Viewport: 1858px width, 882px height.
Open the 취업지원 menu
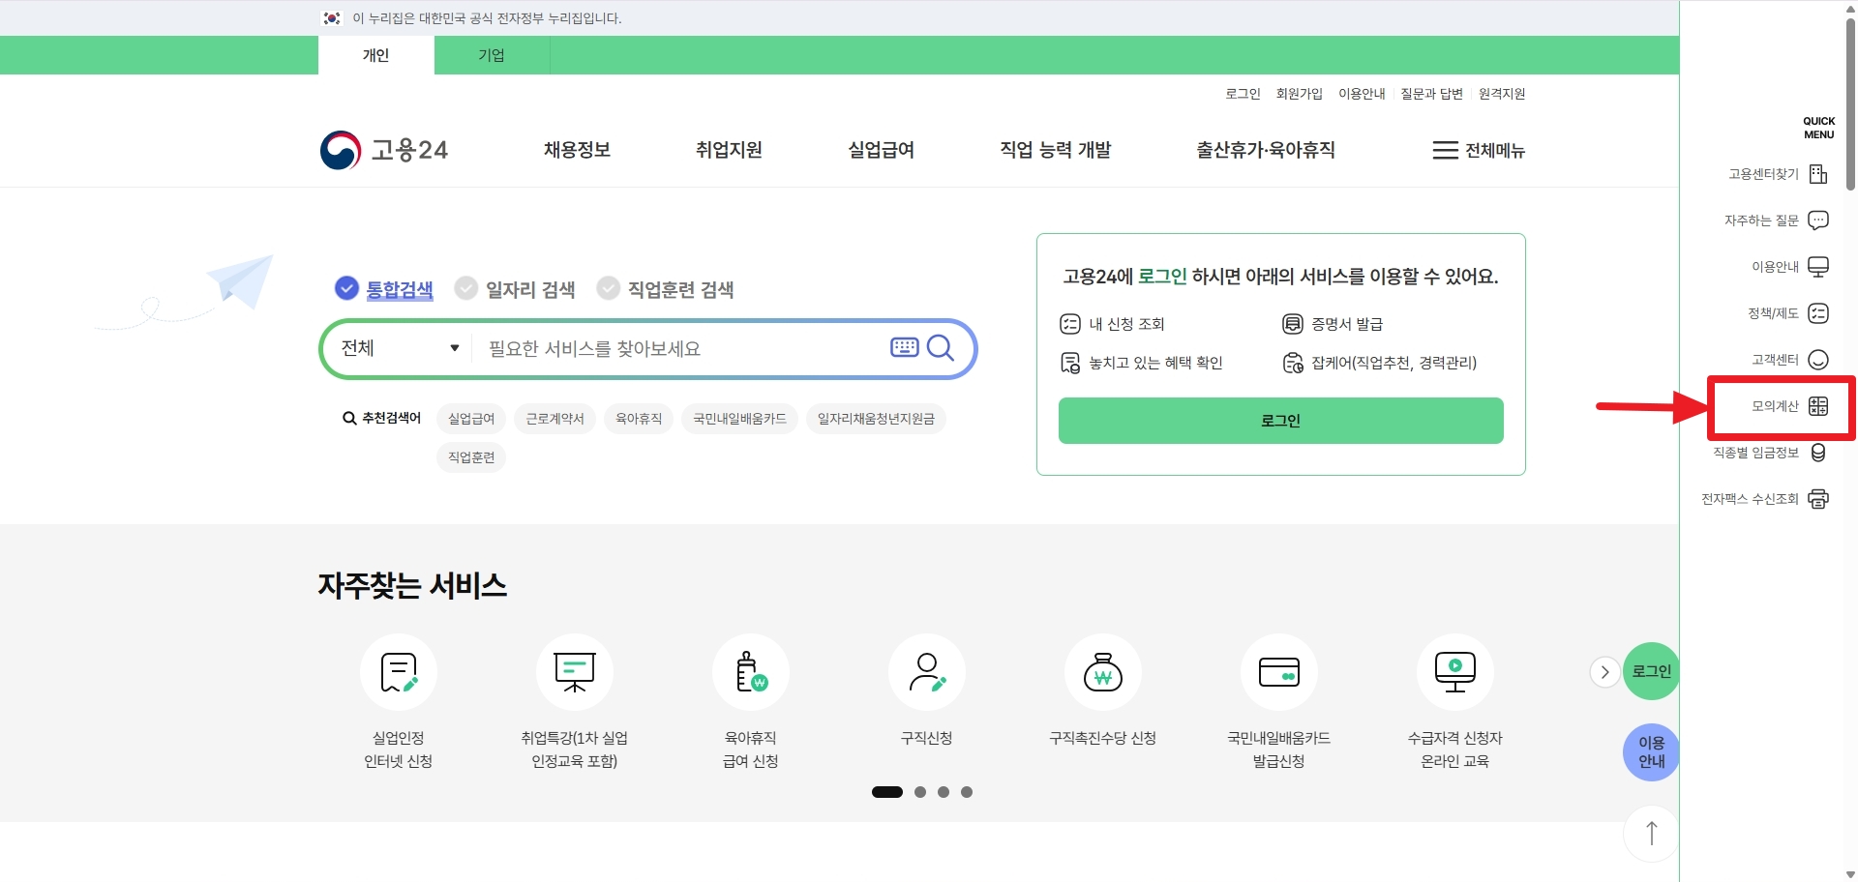[729, 150]
